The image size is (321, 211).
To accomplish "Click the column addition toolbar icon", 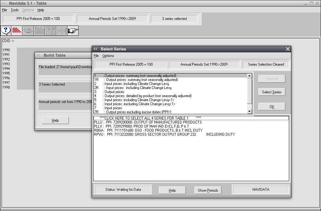I will (62, 30).
